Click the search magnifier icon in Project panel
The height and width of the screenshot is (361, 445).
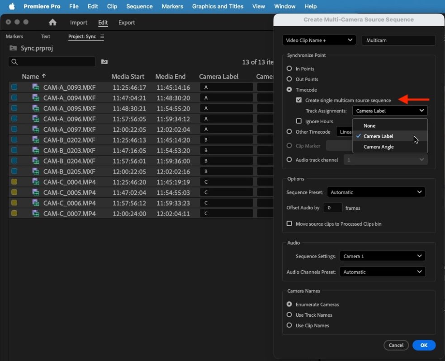14,62
